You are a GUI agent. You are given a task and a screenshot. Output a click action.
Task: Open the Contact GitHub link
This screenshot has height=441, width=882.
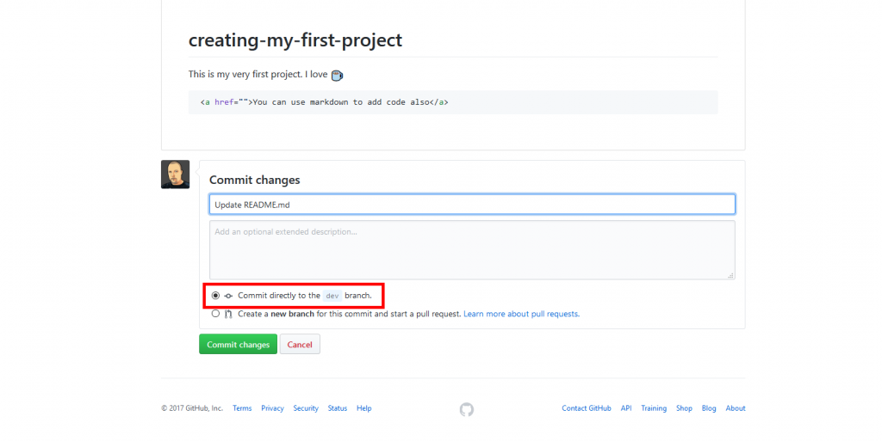point(586,408)
